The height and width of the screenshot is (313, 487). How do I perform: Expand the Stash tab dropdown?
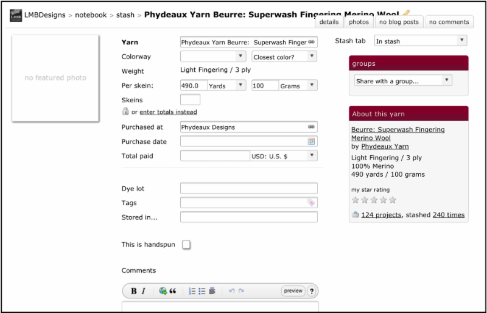coord(420,41)
